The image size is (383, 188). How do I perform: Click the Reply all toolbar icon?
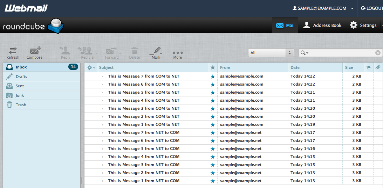click(87, 53)
